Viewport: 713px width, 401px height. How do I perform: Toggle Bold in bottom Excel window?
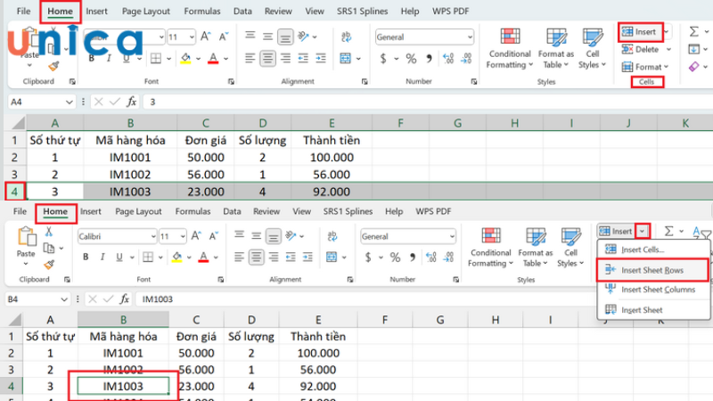click(86, 257)
